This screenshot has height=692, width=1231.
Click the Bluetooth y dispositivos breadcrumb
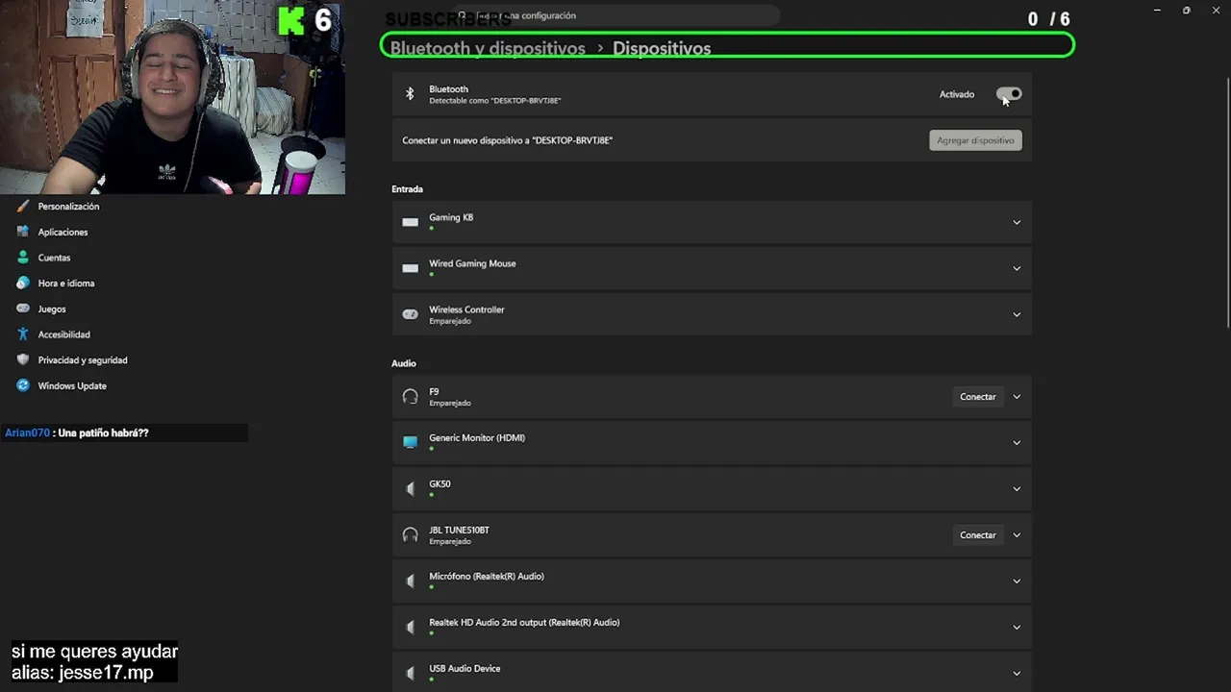pyautogui.click(x=488, y=48)
